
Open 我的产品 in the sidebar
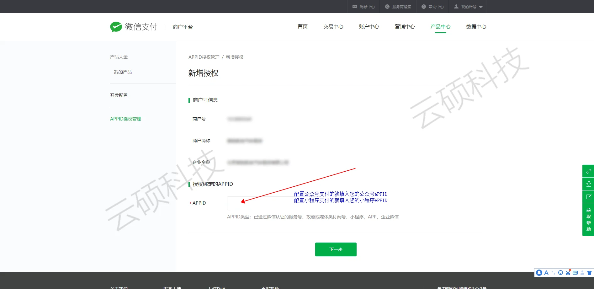pos(123,72)
